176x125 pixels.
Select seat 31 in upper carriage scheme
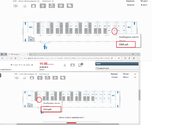click(x=114, y=31)
